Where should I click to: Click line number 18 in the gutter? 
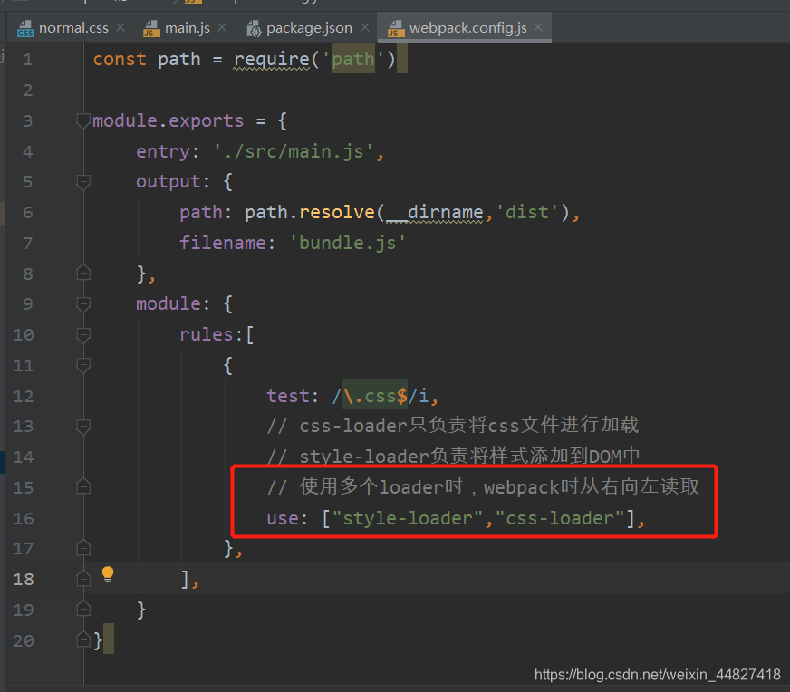(24, 579)
